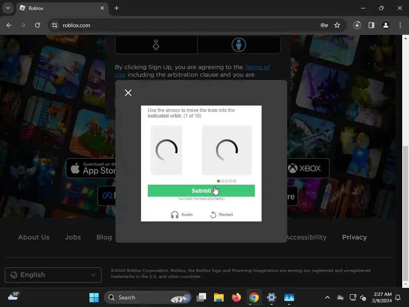Click the taskbar Search box
Image resolution: width=409 pixels, height=307 pixels.
point(148,297)
